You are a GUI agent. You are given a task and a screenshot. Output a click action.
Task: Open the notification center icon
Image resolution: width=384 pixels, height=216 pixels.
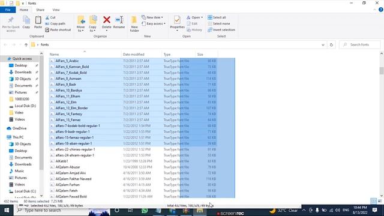pos(374,210)
